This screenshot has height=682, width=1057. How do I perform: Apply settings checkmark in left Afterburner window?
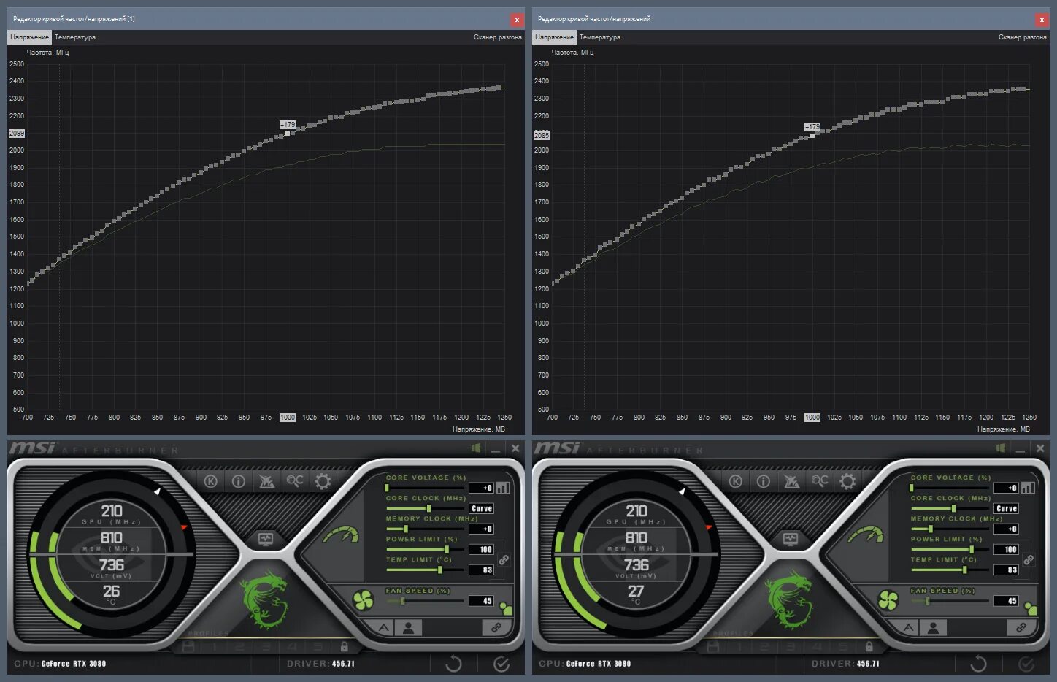coord(501,664)
